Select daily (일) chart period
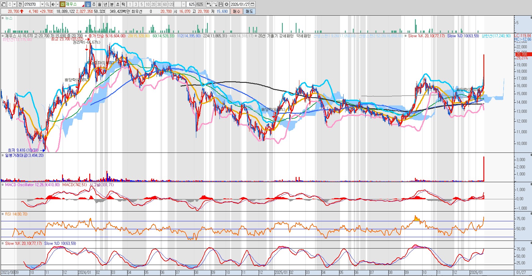This screenshot has height=276, width=532. [x=88, y=4]
